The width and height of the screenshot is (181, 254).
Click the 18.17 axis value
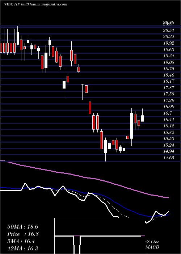pyautogui.click(x=169, y=82)
